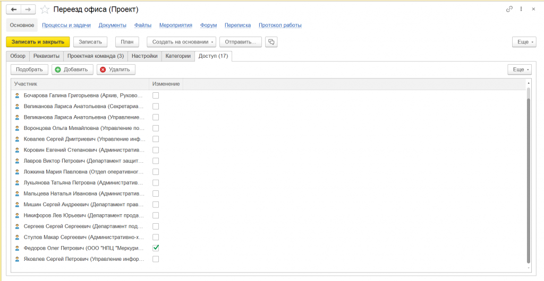This screenshot has width=544, height=281.
Task: Check Изменение for Яковлев Сергей Петрович
Action: 156,259
